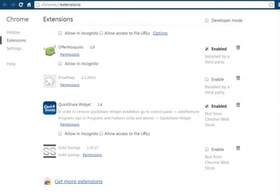Go to the home page icon
Image resolution: width=280 pixels, height=196 pixels.
[29, 5]
